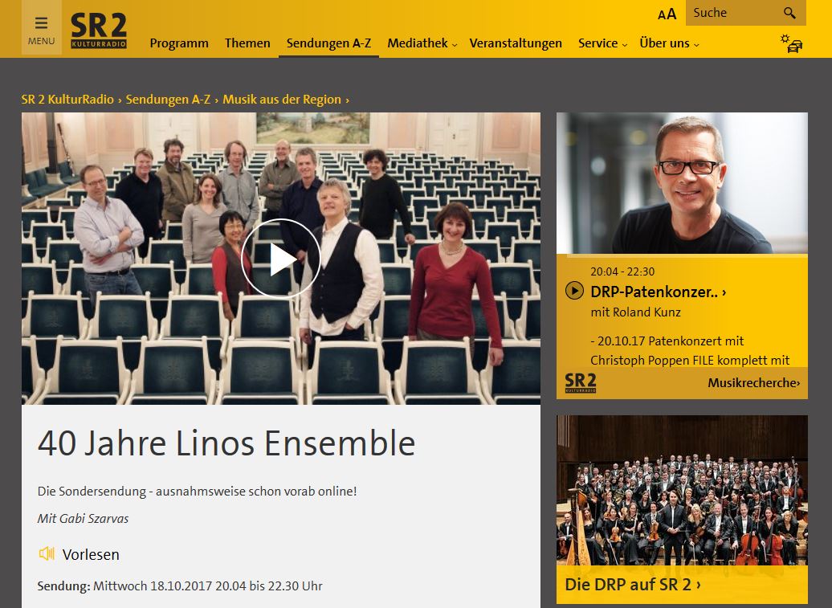Click the small SR2 logo in the DRP-Patenkonzert box

tap(581, 382)
